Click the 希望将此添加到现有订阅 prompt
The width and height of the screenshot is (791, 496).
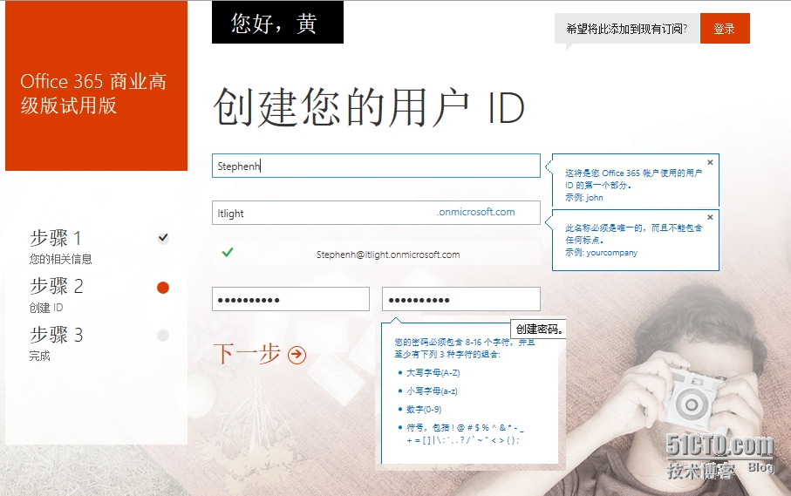tap(626, 29)
